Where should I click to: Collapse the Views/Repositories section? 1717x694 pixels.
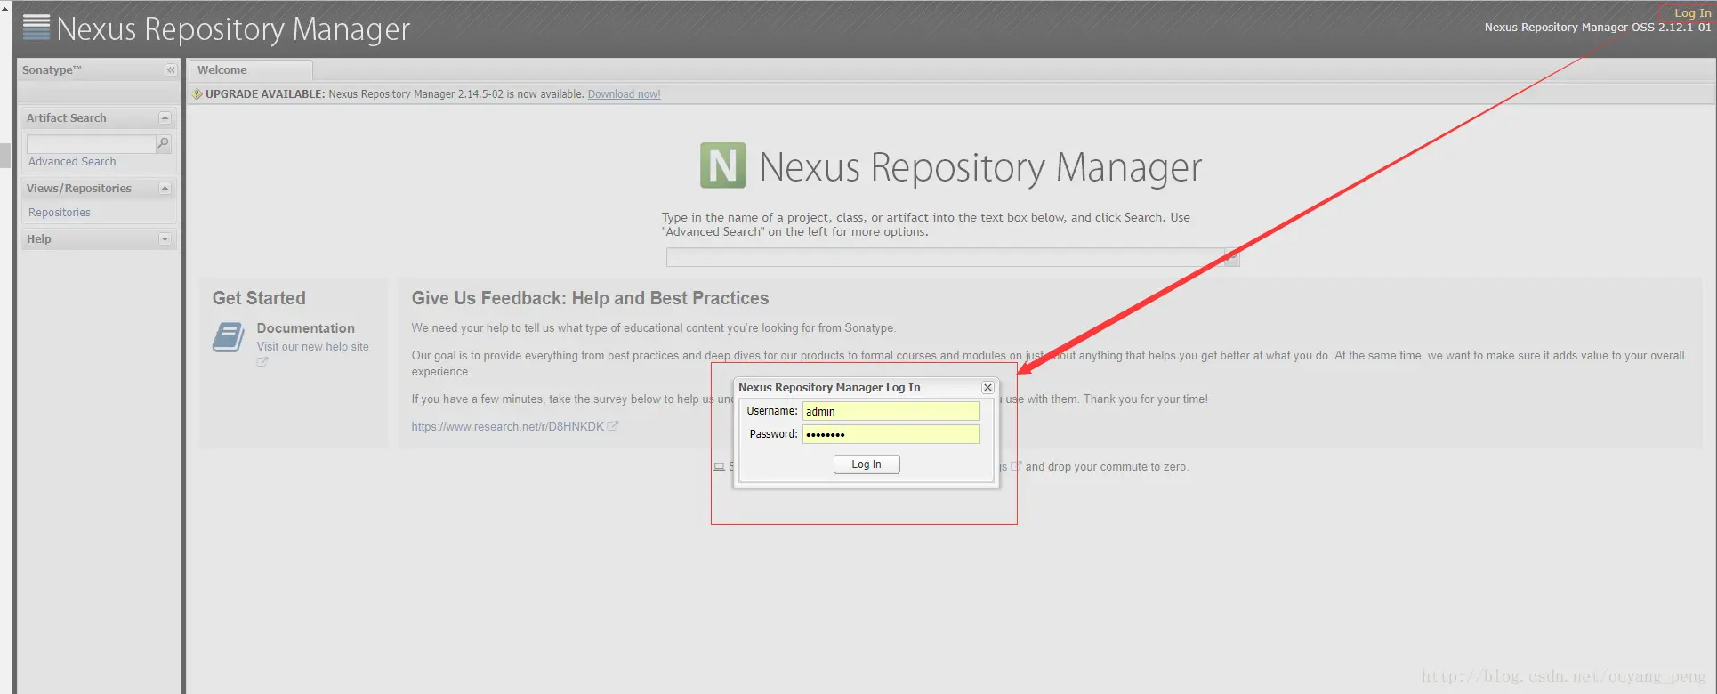coord(165,188)
